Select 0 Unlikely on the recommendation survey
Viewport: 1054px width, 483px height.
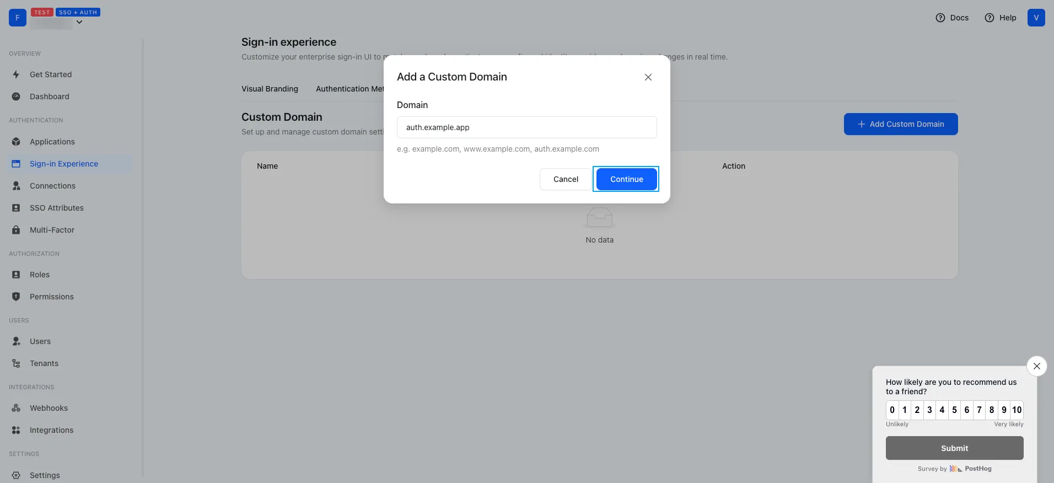[x=892, y=410]
